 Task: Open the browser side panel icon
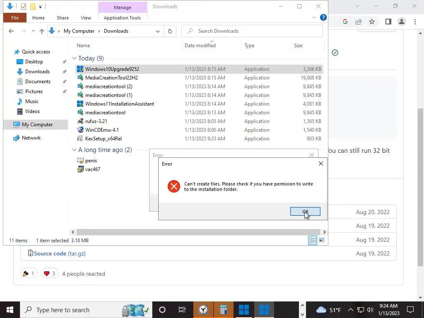point(388,22)
